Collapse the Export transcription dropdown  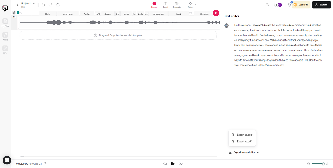pyautogui.click(x=244, y=152)
